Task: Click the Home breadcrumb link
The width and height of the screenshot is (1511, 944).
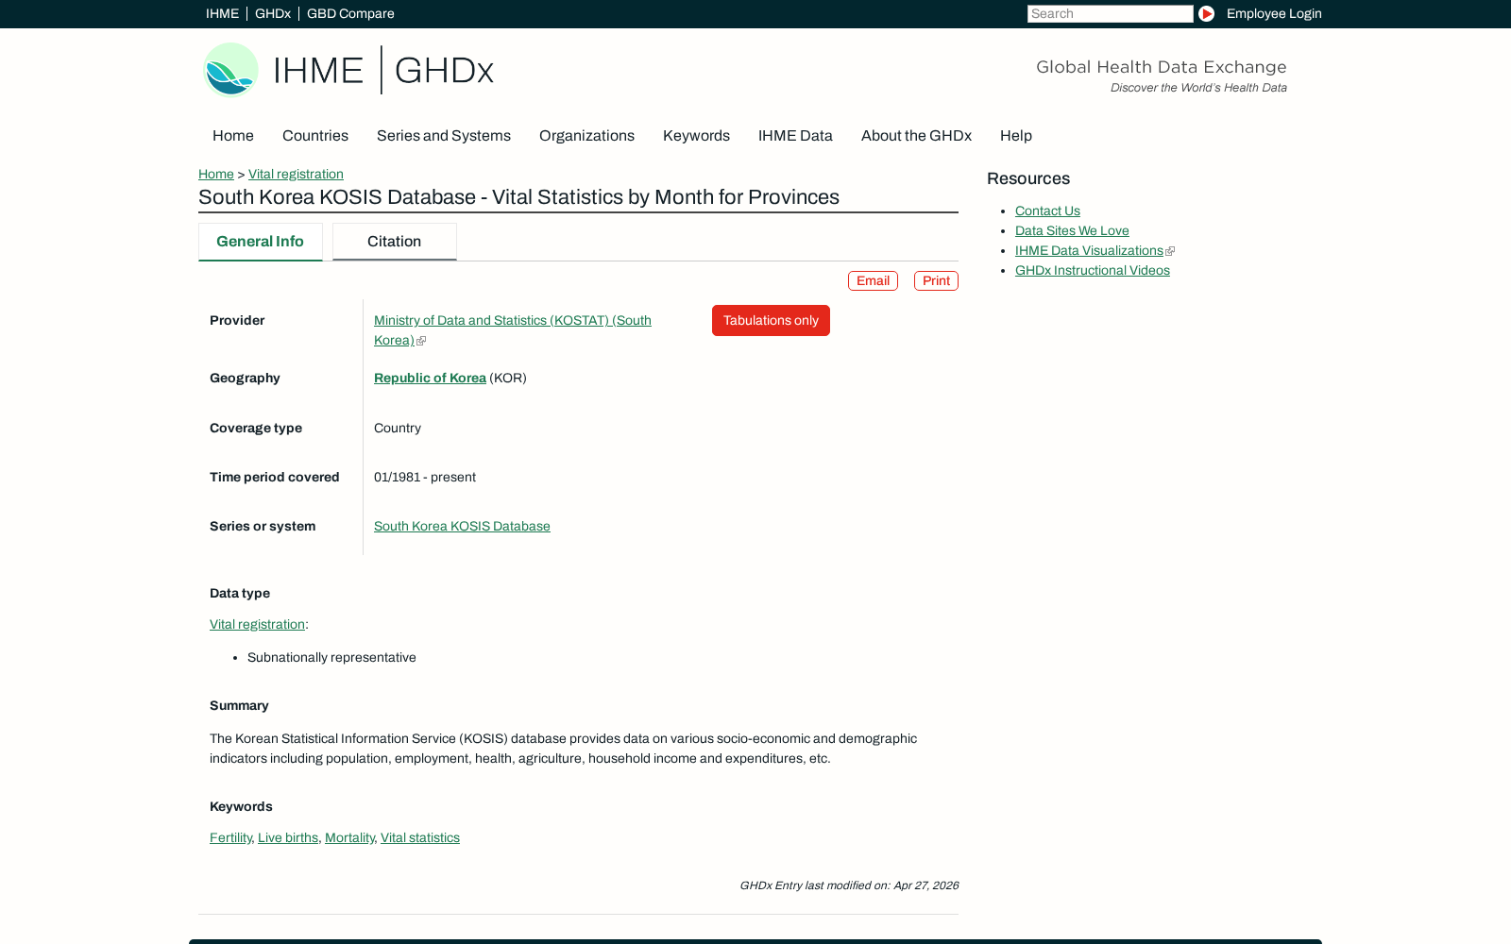Action: tap(216, 175)
